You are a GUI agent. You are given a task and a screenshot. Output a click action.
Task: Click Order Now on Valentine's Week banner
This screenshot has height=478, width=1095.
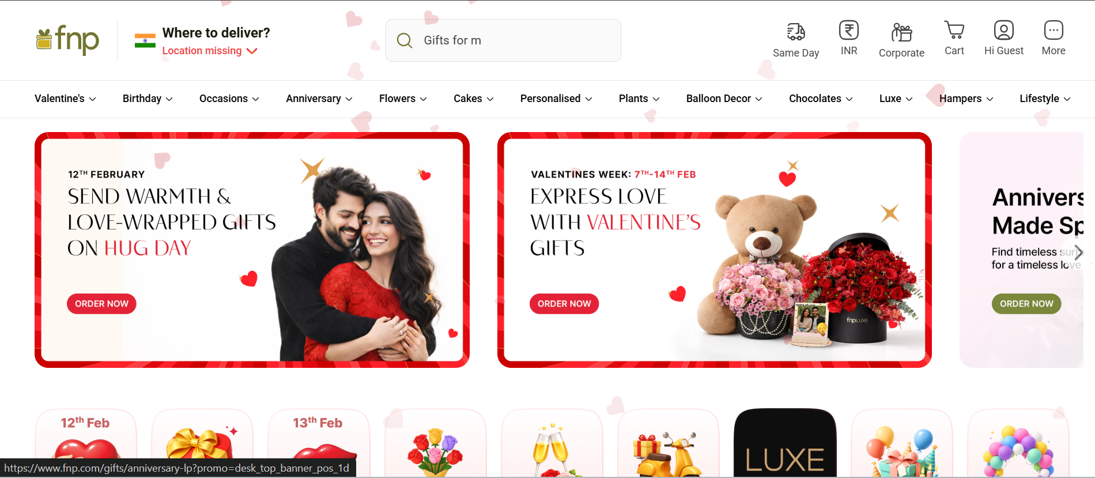(x=564, y=304)
